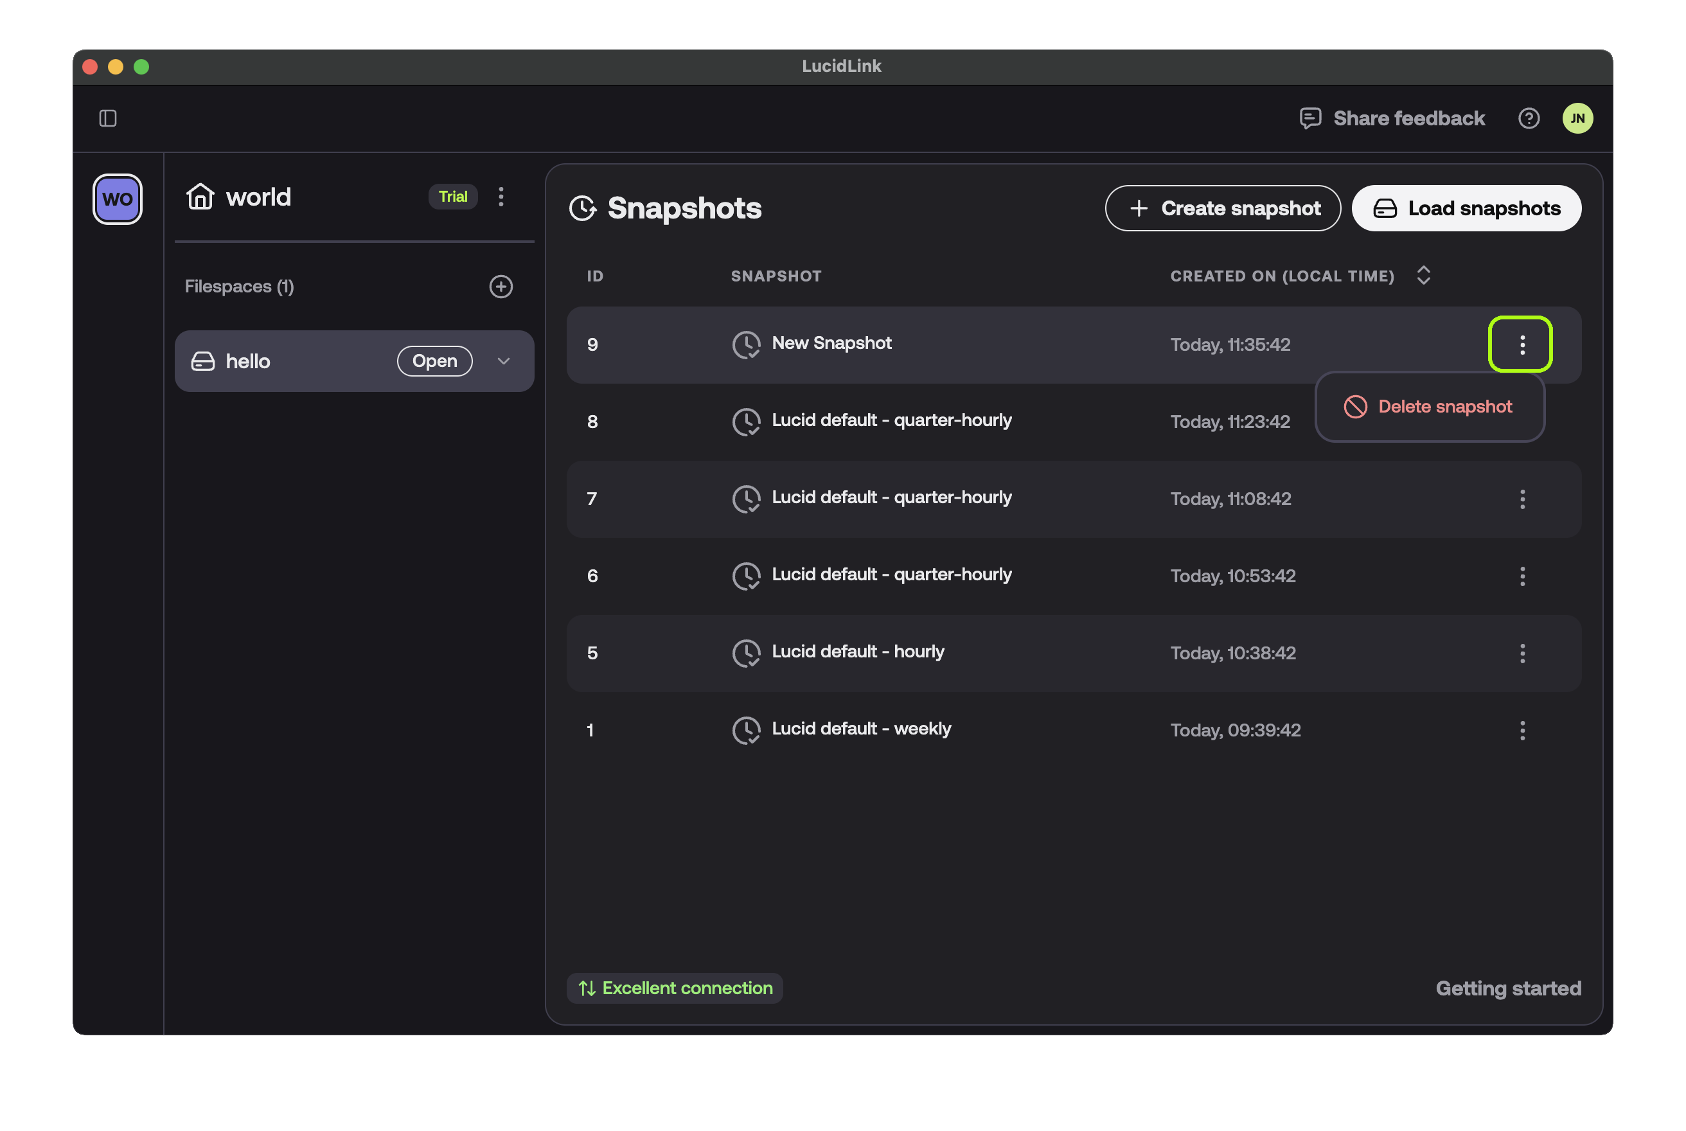
Task: Click timestamp Today, 10:38:42
Action: pos(1233,654)
